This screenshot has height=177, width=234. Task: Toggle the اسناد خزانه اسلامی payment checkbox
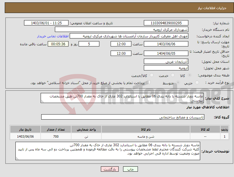pyautogui.click(x=149, y=82)
